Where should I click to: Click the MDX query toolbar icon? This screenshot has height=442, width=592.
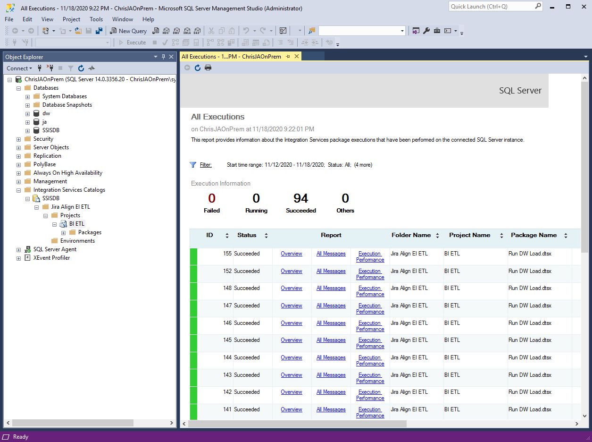point(166,31)
